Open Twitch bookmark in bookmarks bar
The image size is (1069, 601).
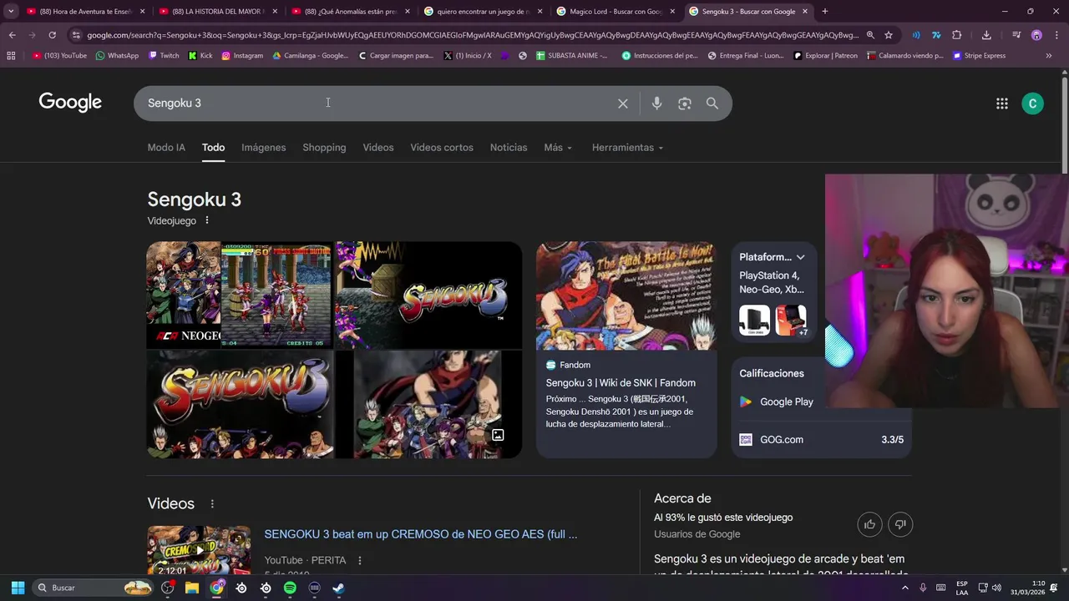(x=164, y=56)
